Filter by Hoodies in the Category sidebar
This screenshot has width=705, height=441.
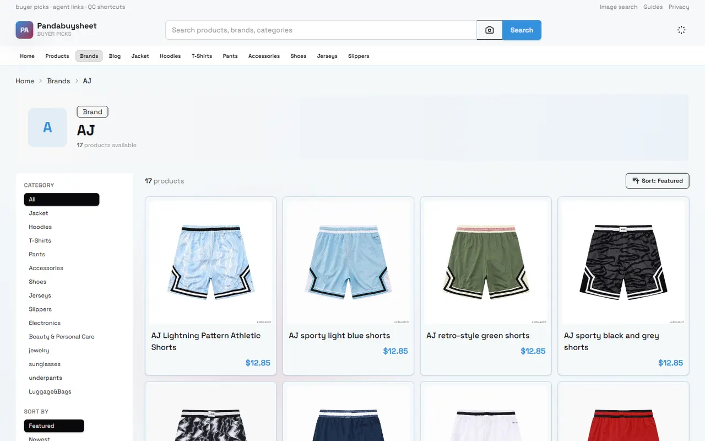(40, 227)
